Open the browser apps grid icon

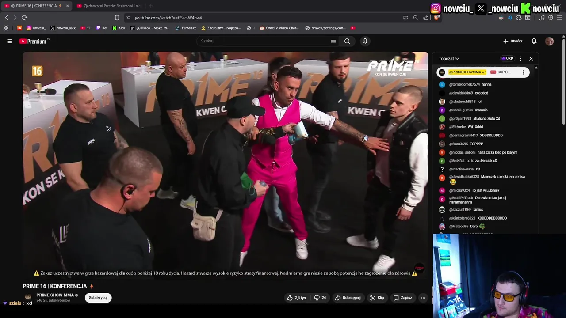6,28
